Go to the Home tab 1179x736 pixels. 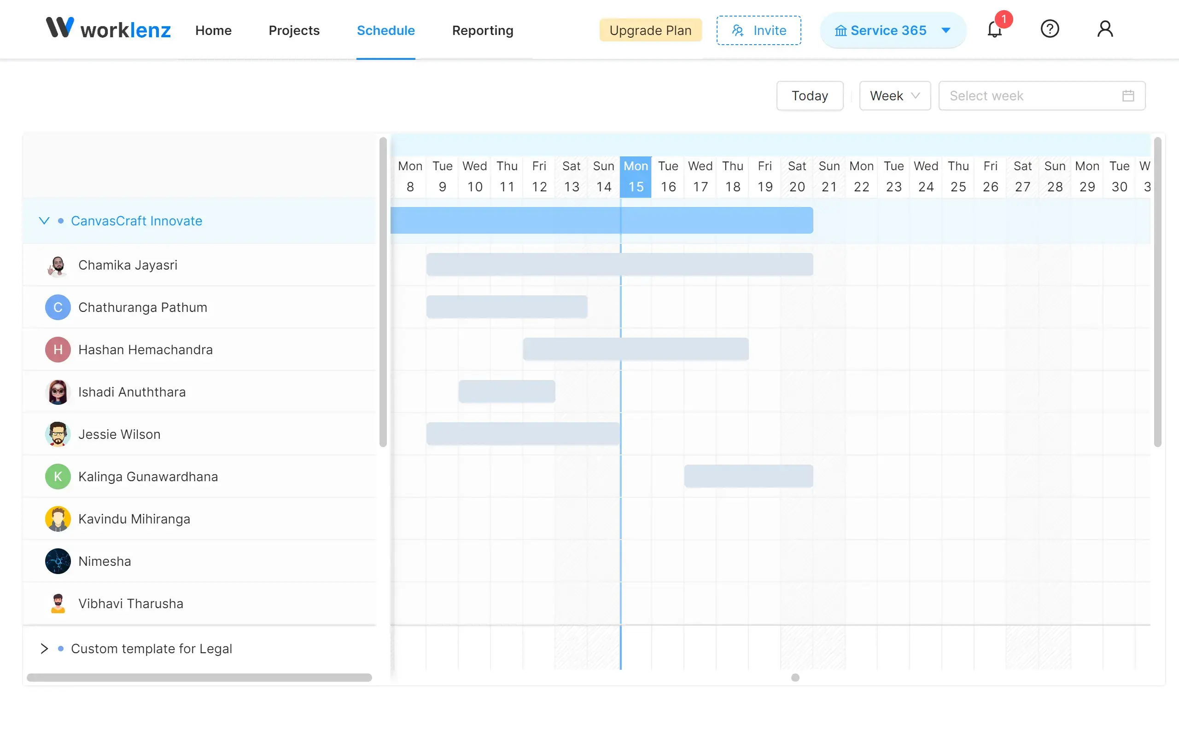tap(213, 30)
